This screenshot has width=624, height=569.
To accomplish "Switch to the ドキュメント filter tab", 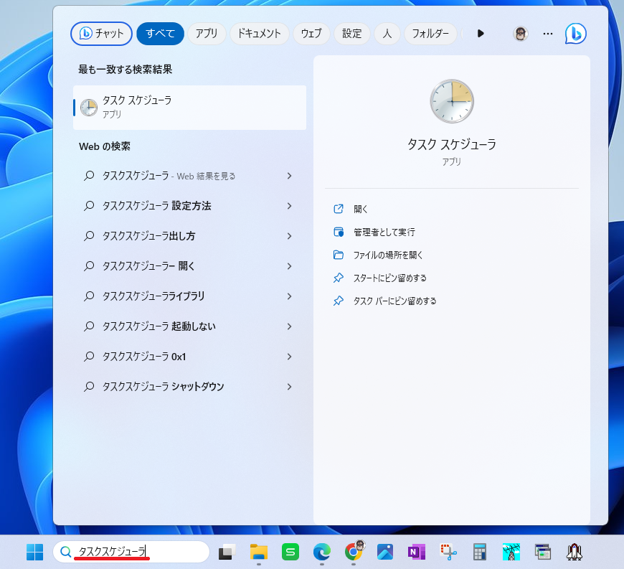I will [x=259, y=34].
